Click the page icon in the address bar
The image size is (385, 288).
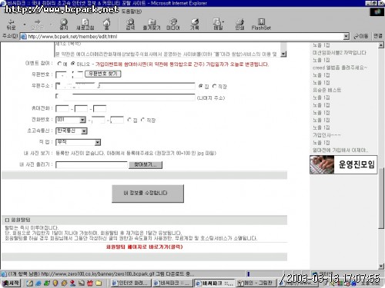click(x=24, y=36)
